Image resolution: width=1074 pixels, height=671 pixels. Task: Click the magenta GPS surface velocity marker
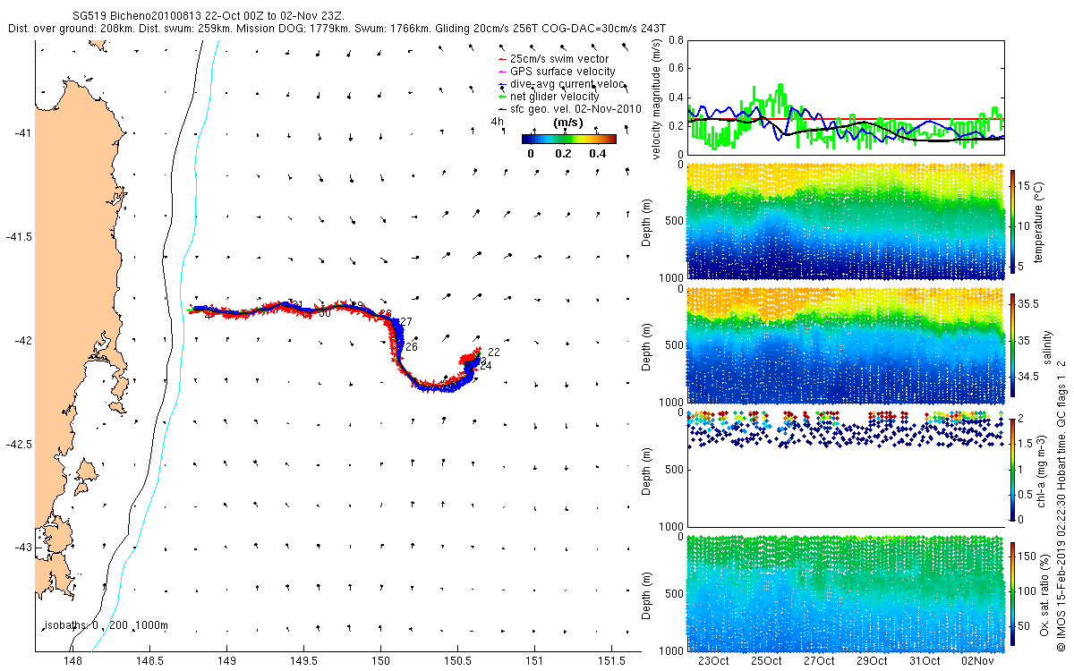tap(502, 72)
